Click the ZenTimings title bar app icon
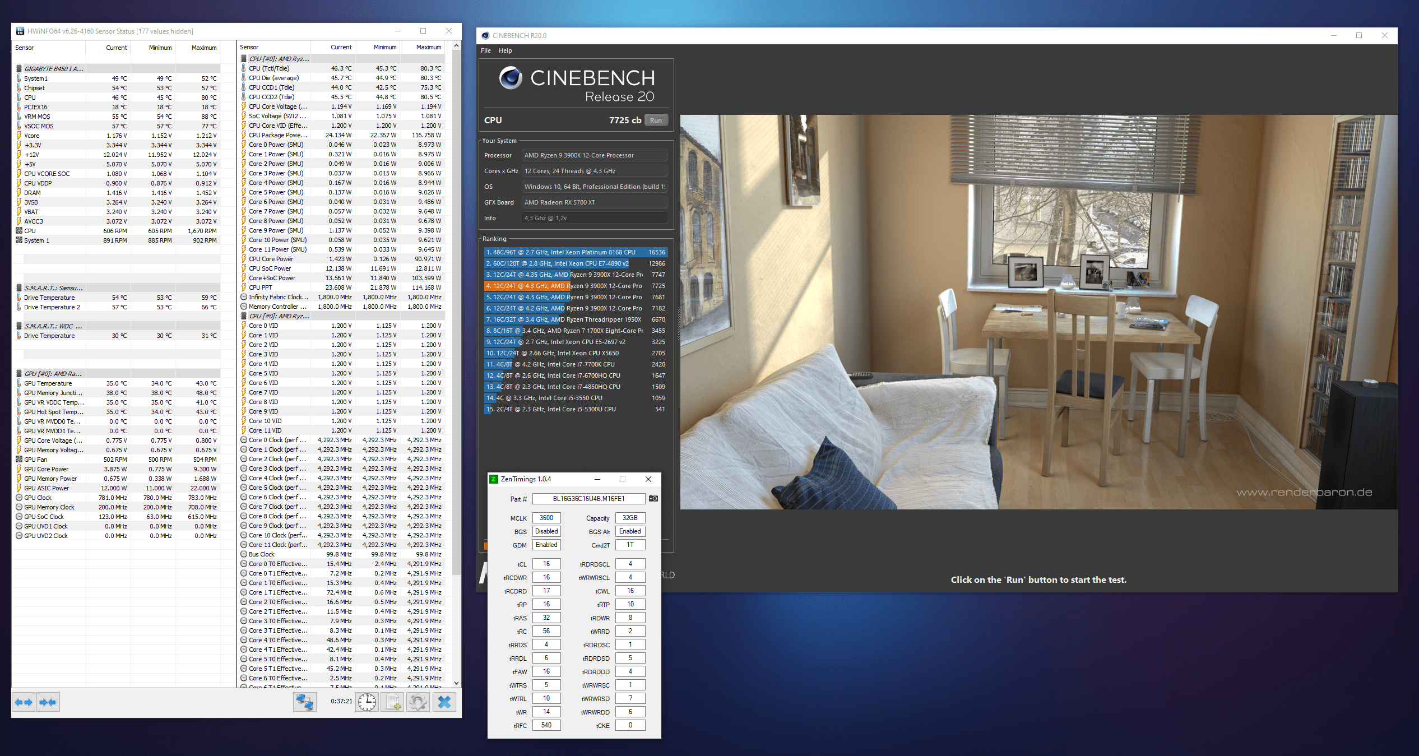Image resolution: width=1419 pixels, height=756 pixels. click(x=494, y=479)
